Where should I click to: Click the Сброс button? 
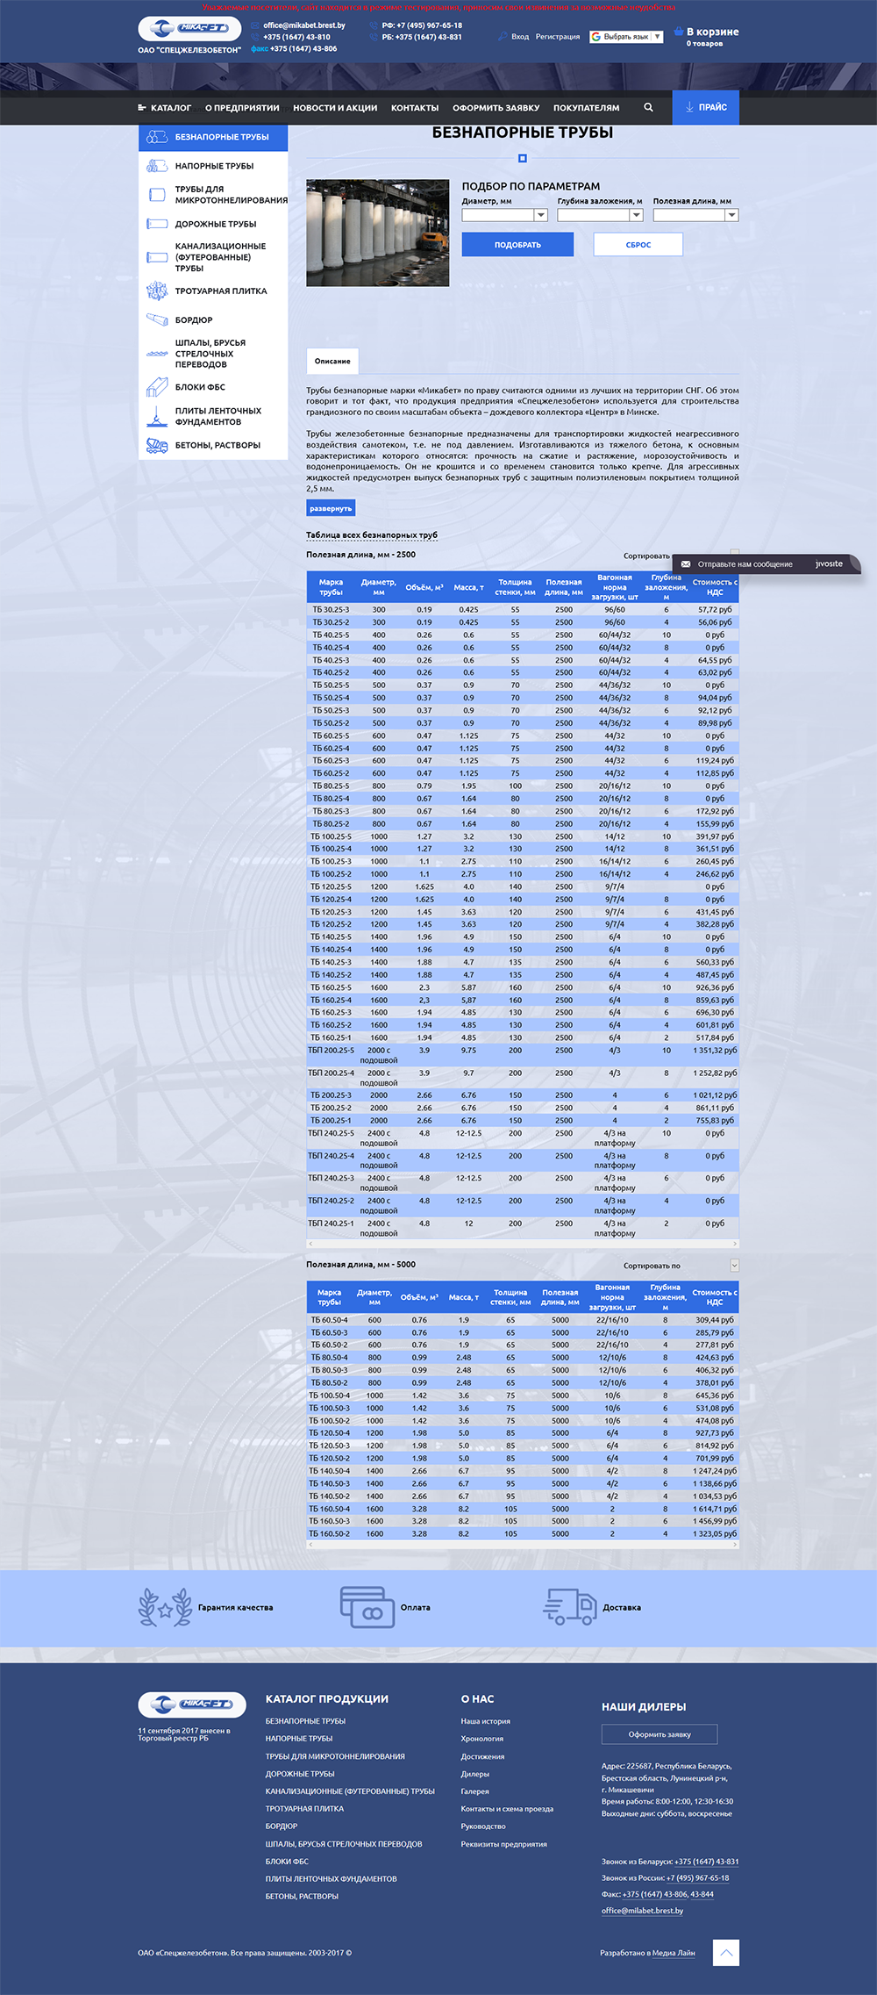638,245
